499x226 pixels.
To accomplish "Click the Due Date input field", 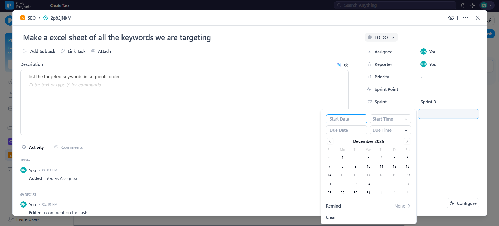I will (x=346, y=130).
